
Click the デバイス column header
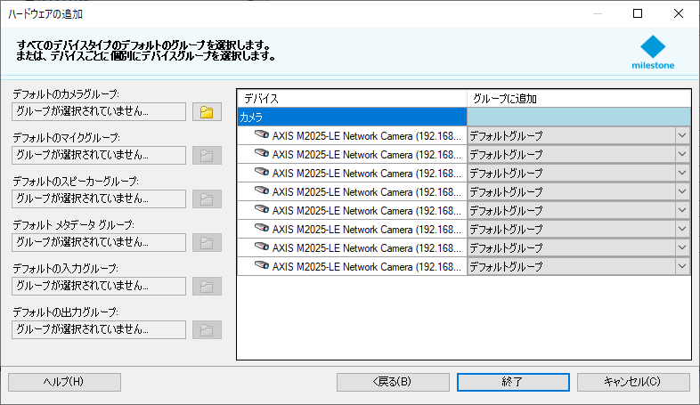point(352,99)
